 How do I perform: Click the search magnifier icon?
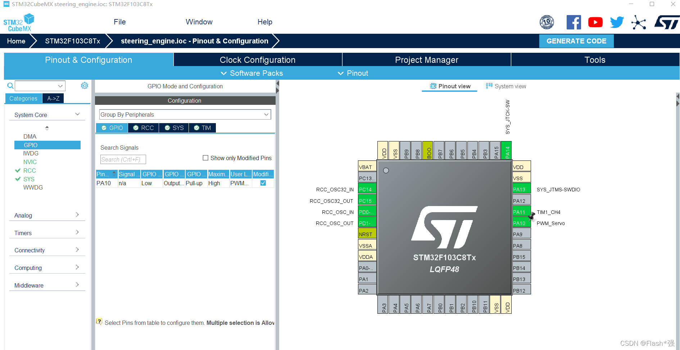tap(10, 86)
